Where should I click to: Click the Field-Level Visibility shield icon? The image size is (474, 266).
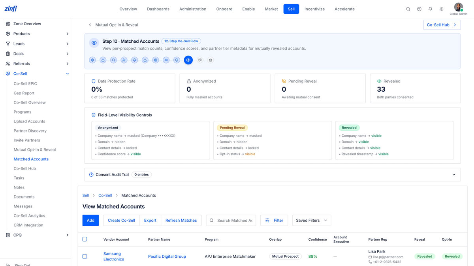94,115
